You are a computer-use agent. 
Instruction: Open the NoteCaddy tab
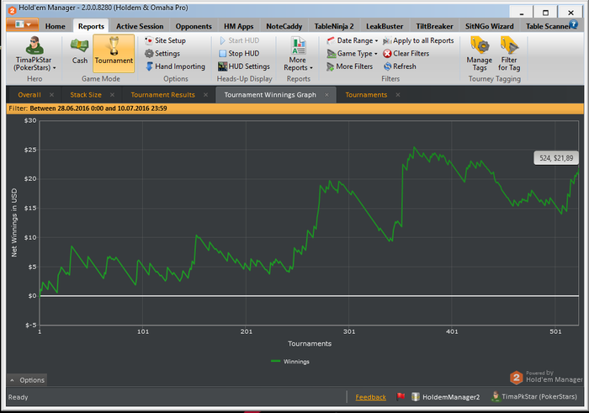click(x=284, y=26)
